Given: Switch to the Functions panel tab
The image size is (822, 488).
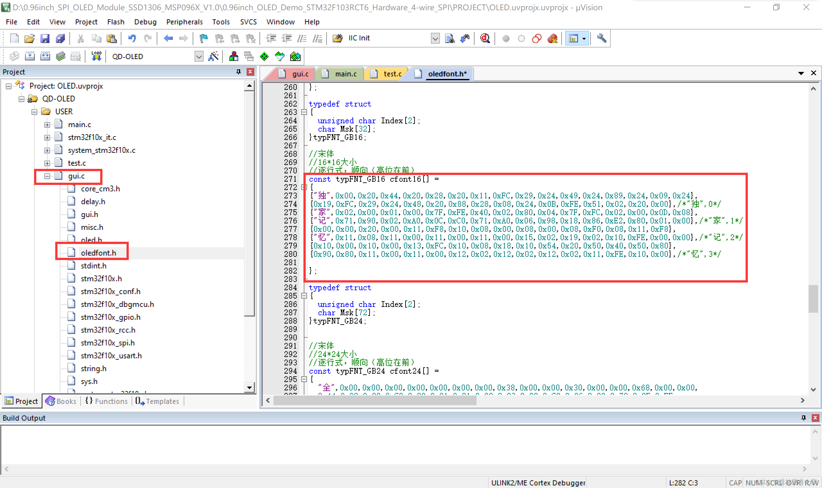Looking at the screenshot, I should pos(107,401).
